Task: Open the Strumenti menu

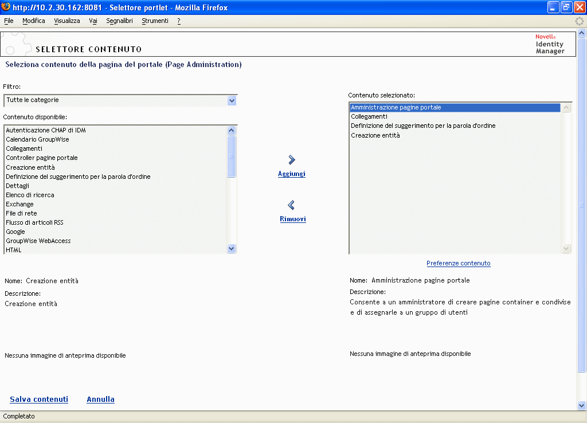Action: click(x=155, y=21)
